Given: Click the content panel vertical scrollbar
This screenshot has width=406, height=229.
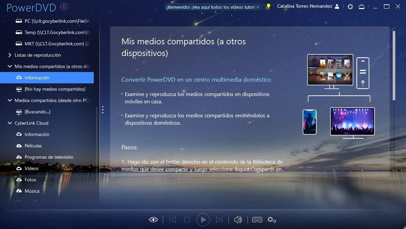Looking at the screenshot, I should [x=394, y=65].
